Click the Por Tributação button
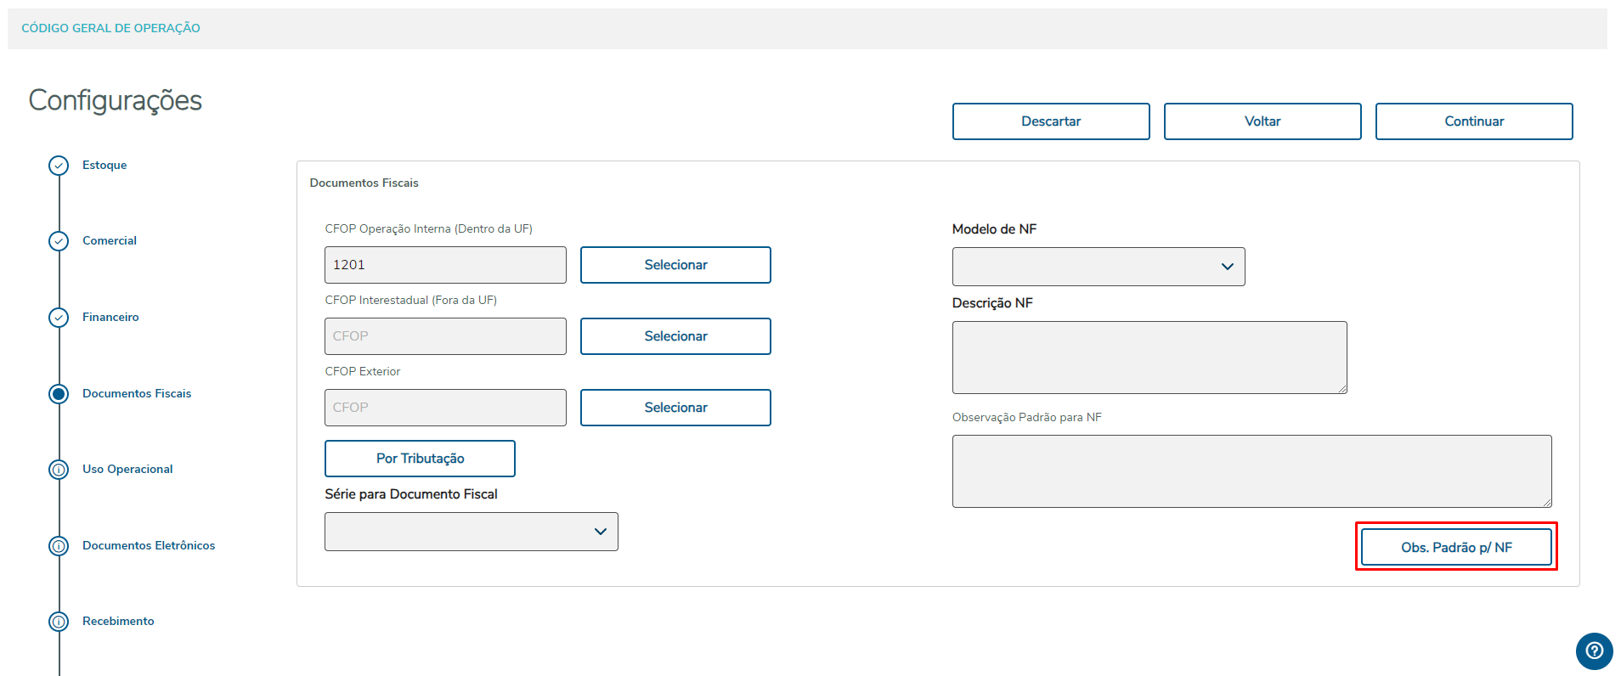The width and height of the screenshot is (1621, 676). (x=420, y=459)
